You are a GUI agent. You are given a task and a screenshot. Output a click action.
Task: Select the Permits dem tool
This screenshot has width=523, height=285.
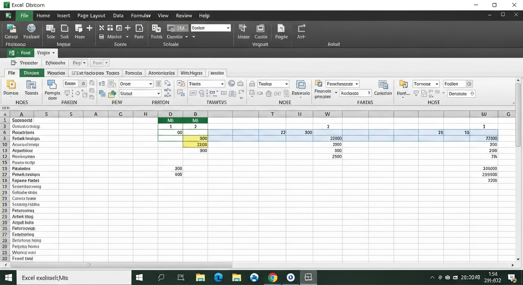click(52, 88)
